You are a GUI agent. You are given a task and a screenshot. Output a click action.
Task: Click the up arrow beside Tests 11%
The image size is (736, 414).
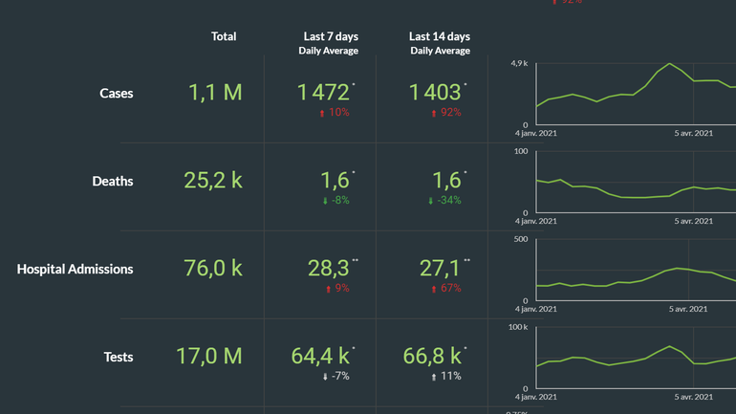coord(434,377)
